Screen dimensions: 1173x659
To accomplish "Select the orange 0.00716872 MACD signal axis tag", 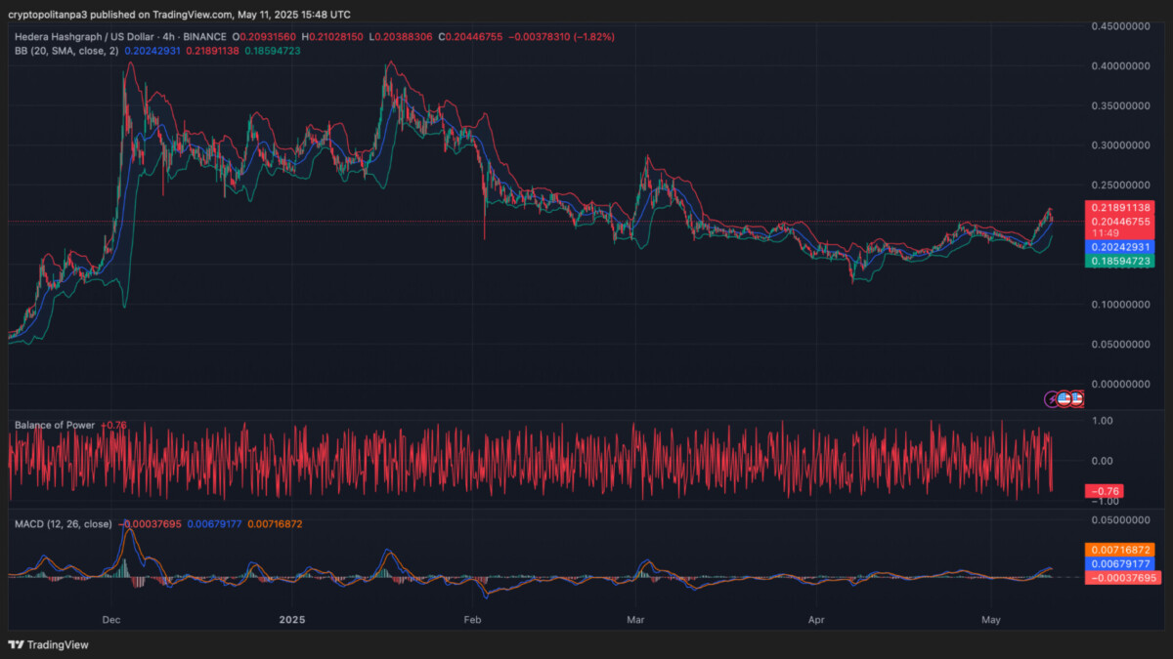I will (1119, 550).
